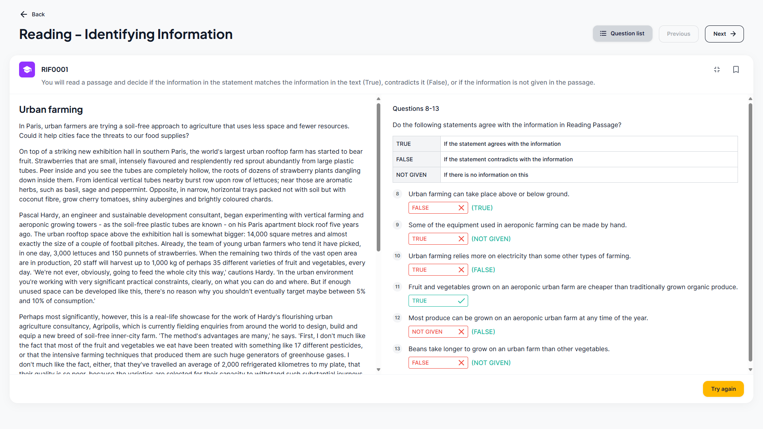Click the back arrow icon

point(24,14)
